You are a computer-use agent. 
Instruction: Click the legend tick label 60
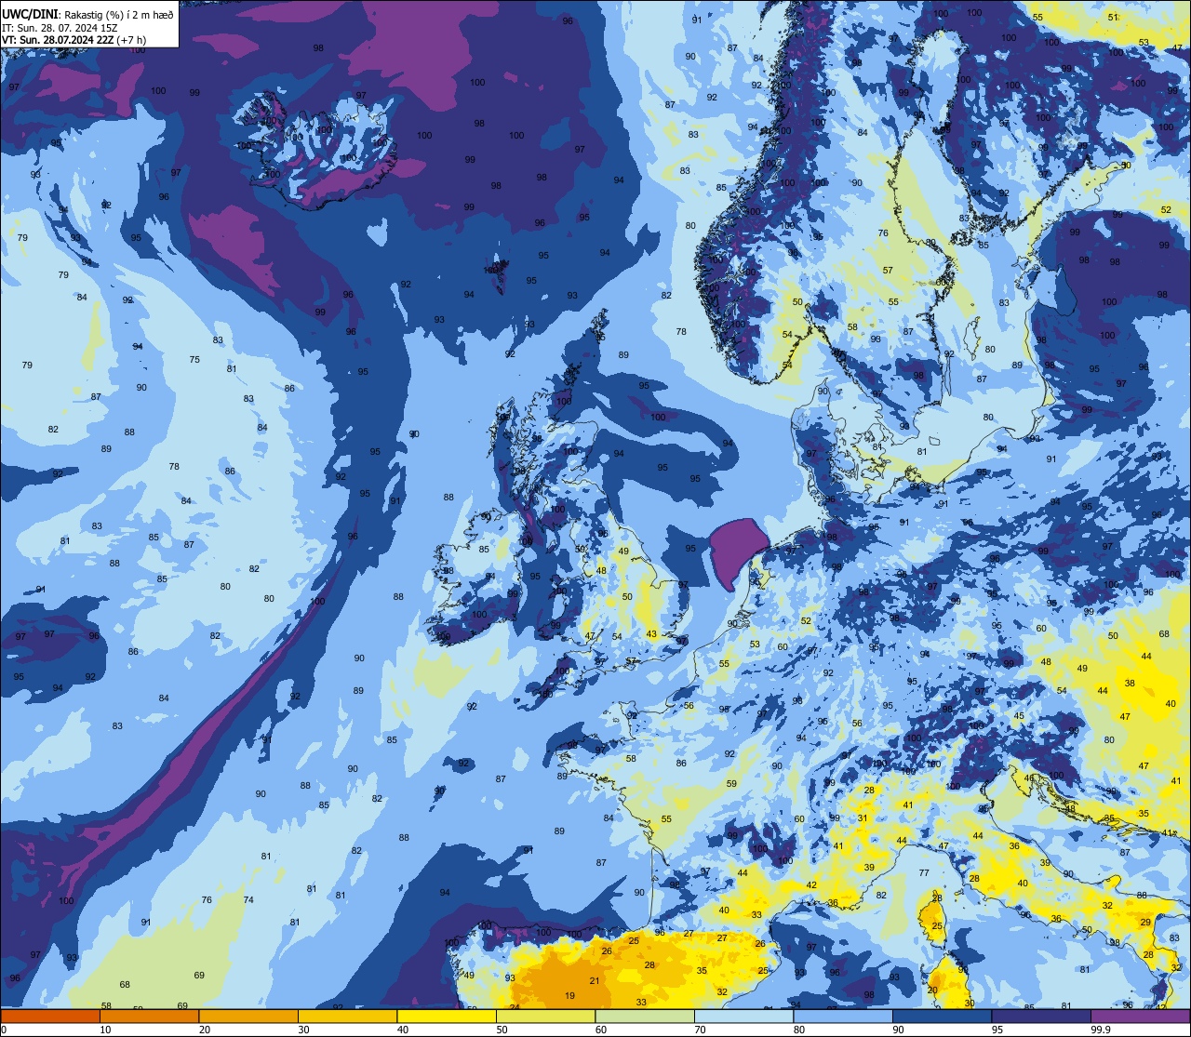pyautogui.click(x=600, y=1030)
